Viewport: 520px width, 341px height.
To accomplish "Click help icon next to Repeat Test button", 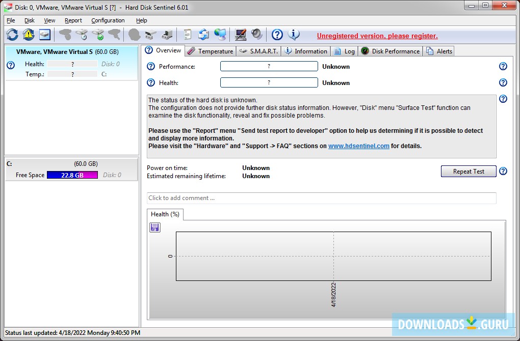I will 503,171.
